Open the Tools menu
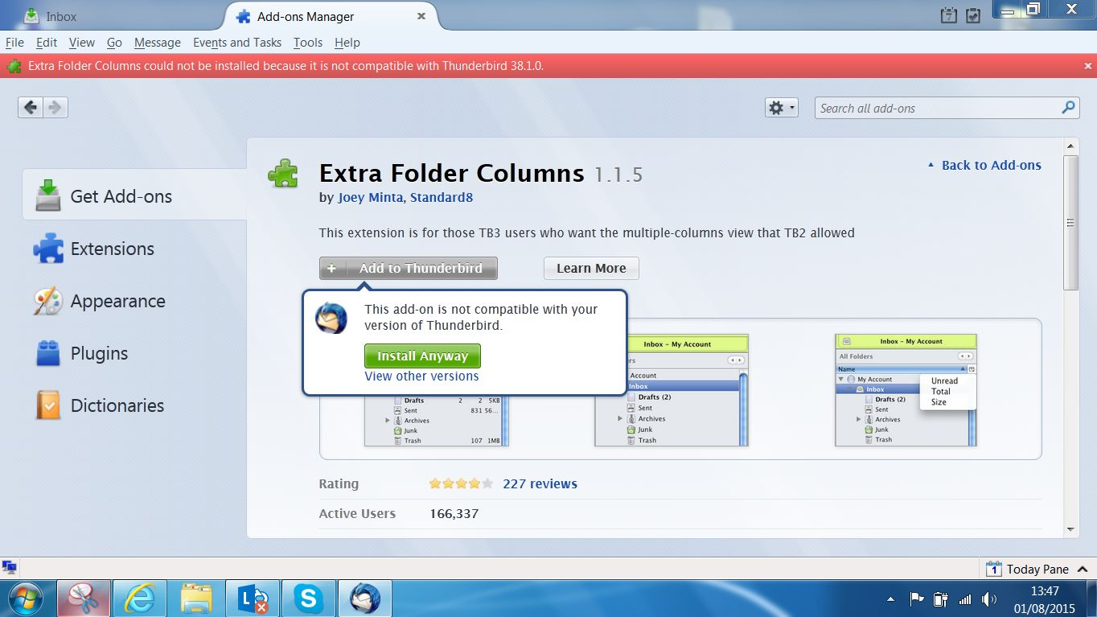This screenshot has width=1097, height=617. point(308,43)
